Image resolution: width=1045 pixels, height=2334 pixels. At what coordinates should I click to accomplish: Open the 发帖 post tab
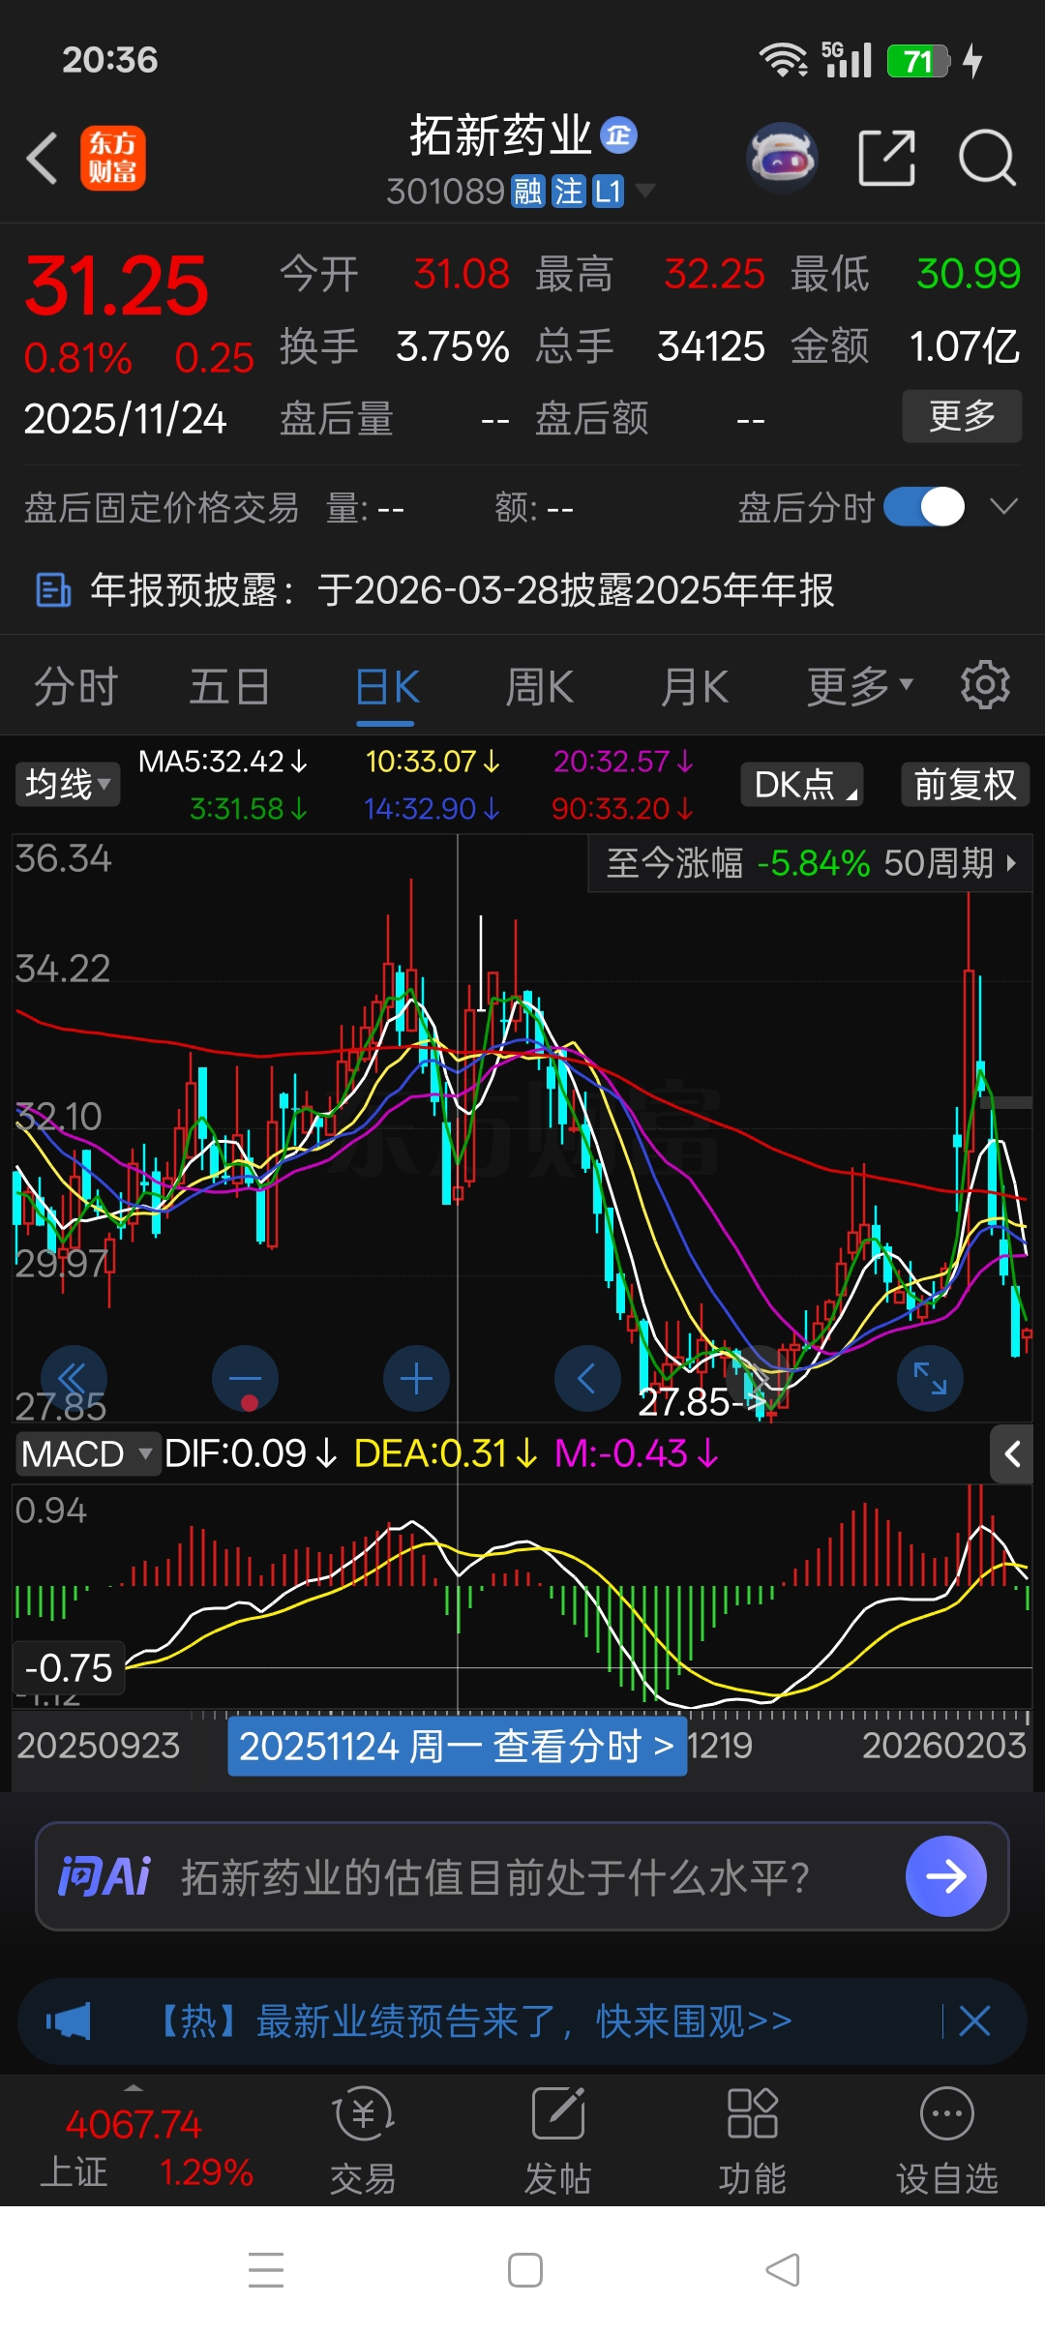(558, 2140)
